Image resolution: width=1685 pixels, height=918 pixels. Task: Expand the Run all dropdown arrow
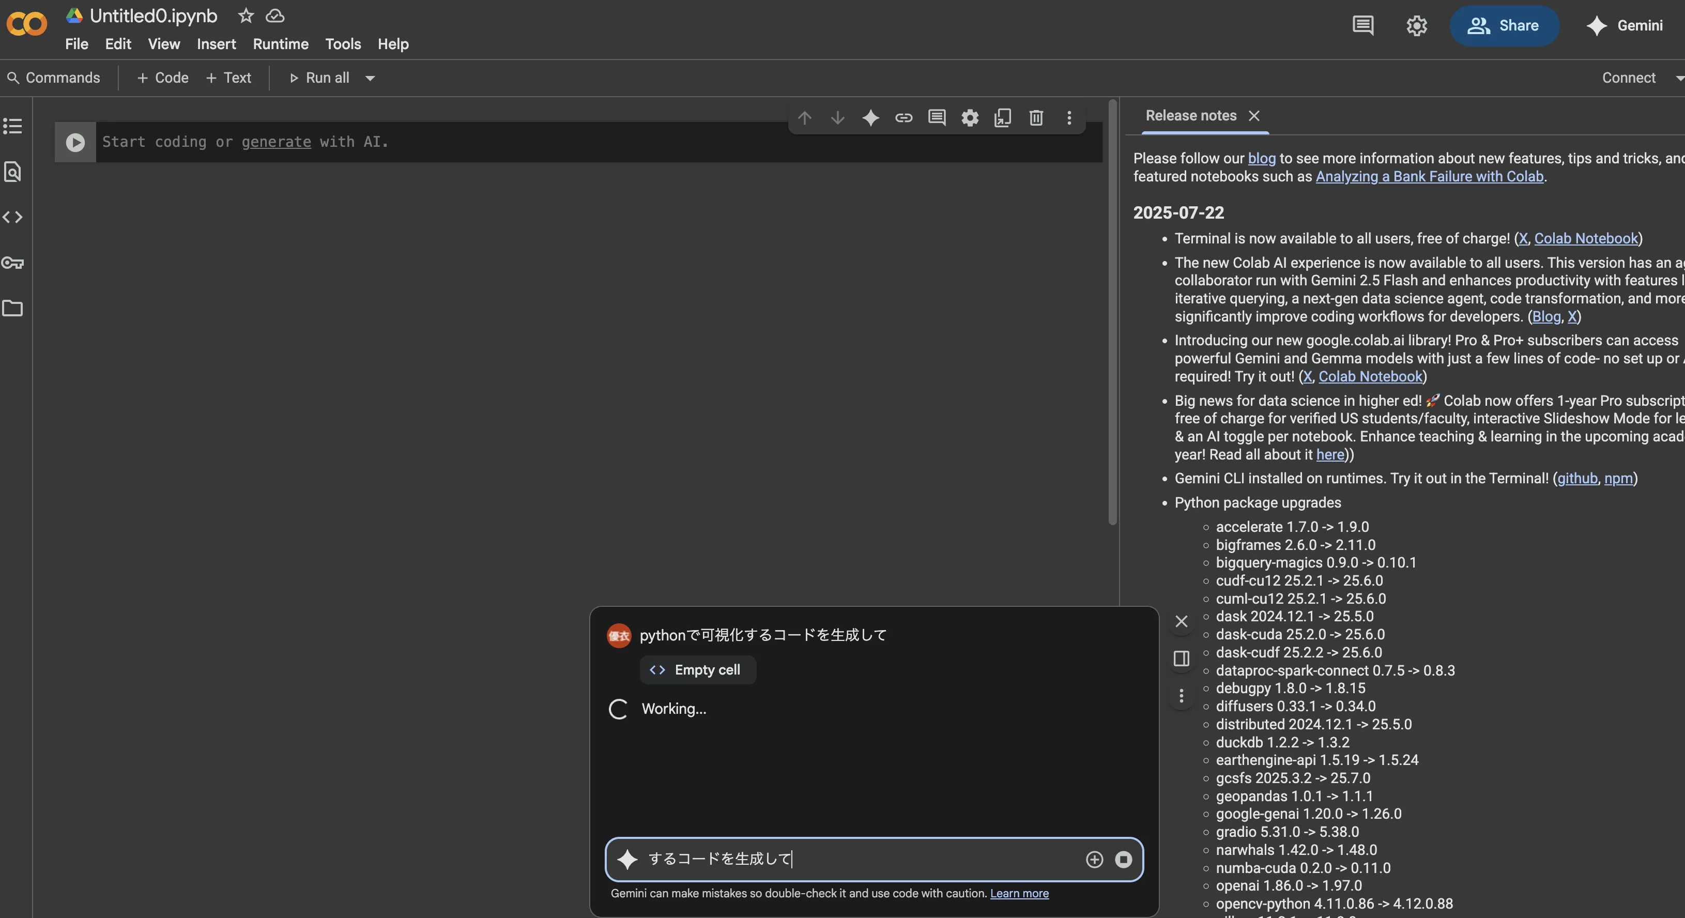pyautogui.click(x=370, y=78)
